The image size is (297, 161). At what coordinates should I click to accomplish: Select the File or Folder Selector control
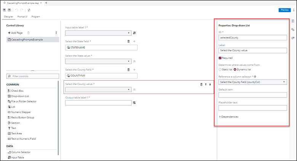click(x=22, y=101)
